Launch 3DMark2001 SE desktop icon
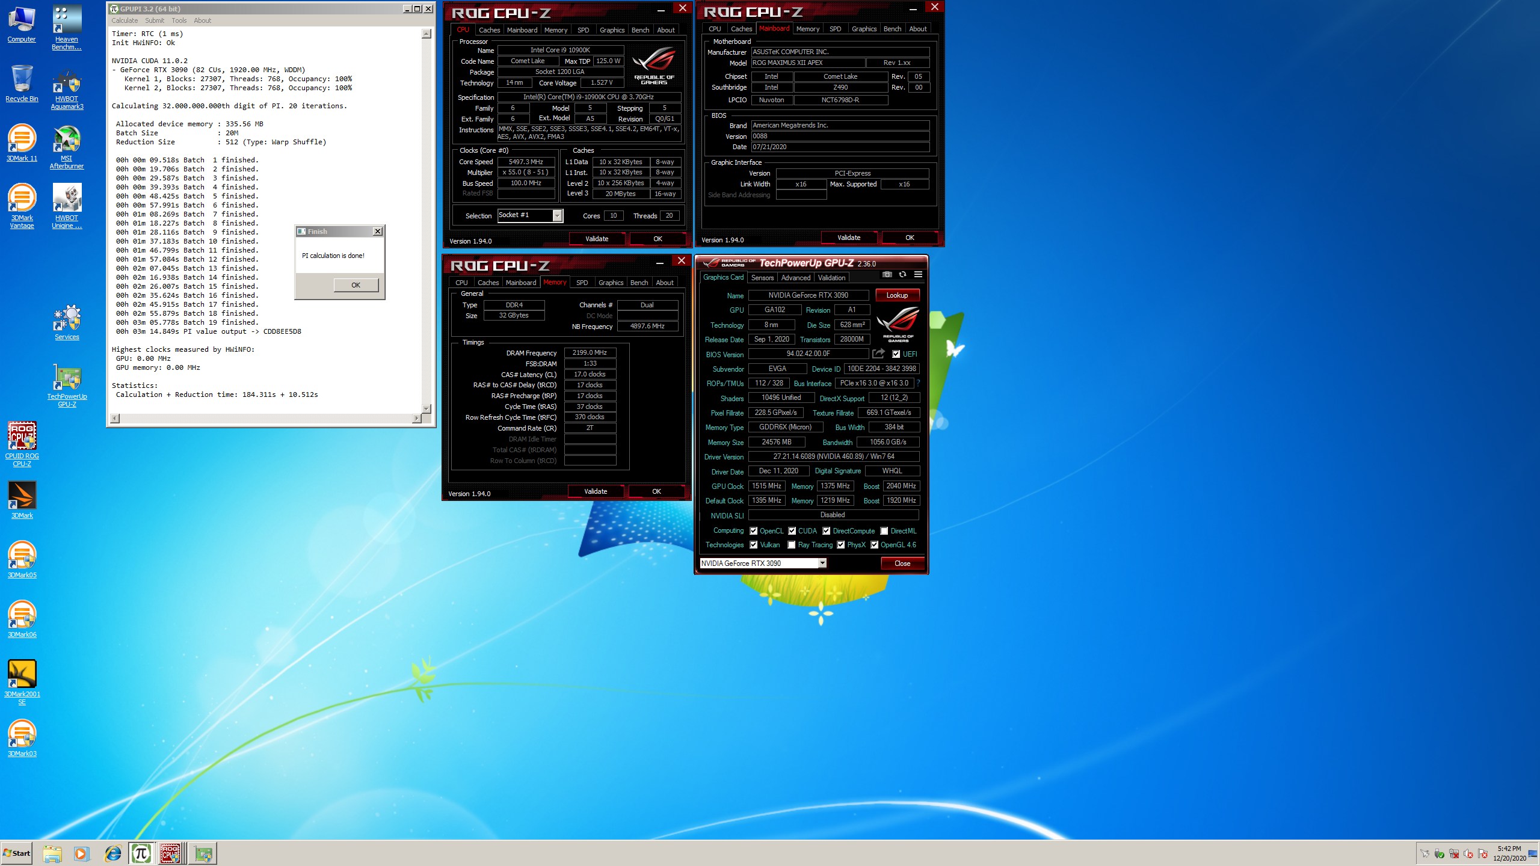Screen dimensions: 1540x866 tap(22, 683)
